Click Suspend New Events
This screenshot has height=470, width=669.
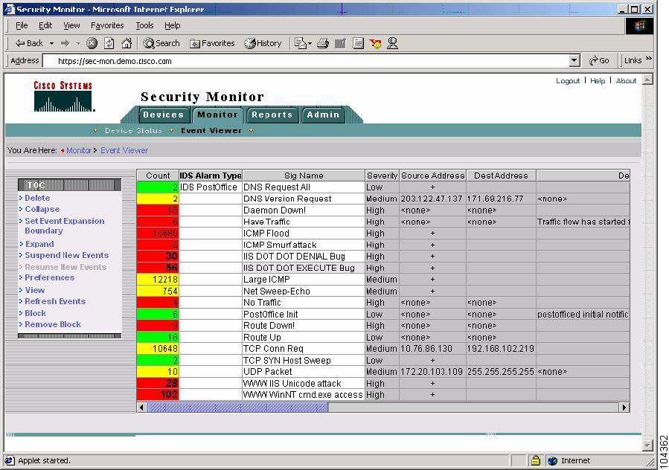click(66, 255)
